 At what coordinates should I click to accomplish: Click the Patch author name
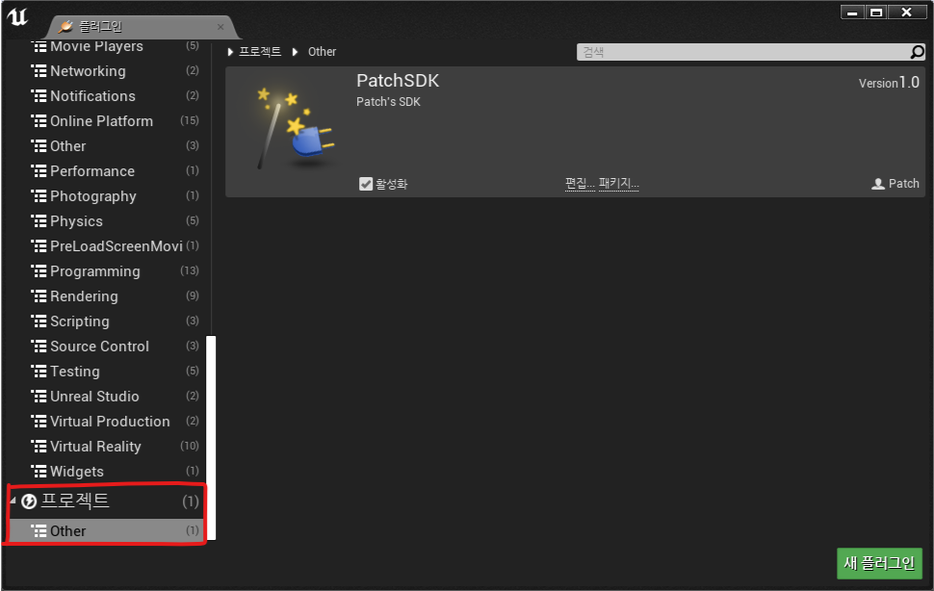coord(903,183)
